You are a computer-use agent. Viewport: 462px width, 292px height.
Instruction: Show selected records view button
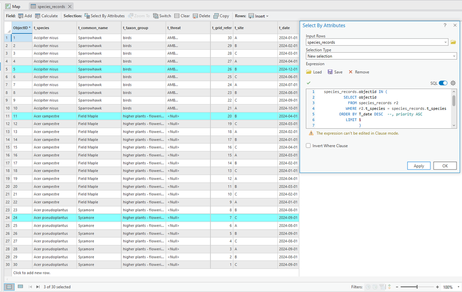click(20, 287)
